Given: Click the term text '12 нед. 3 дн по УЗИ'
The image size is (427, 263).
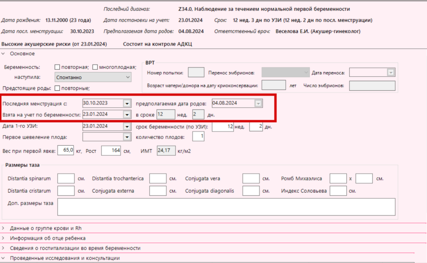Looking at the screenshot, I should pyautogui.click(x=257, y=20).
